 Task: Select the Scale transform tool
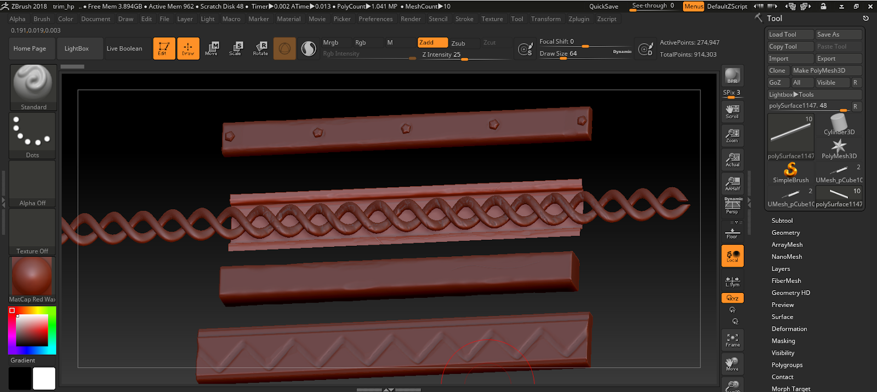(235, 48)
